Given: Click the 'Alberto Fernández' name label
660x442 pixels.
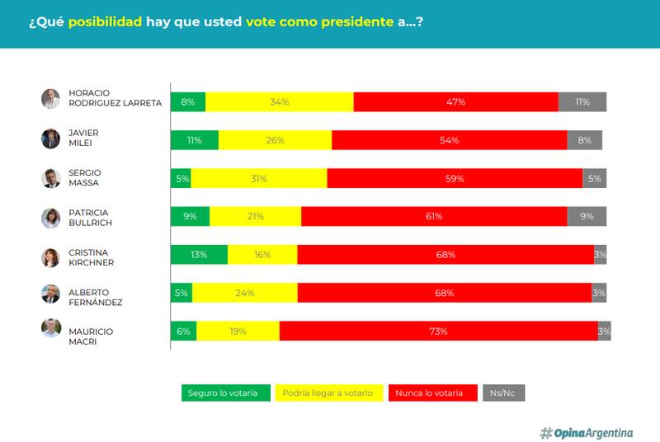Looking at the screenshot, I should (x=96, y=297).
